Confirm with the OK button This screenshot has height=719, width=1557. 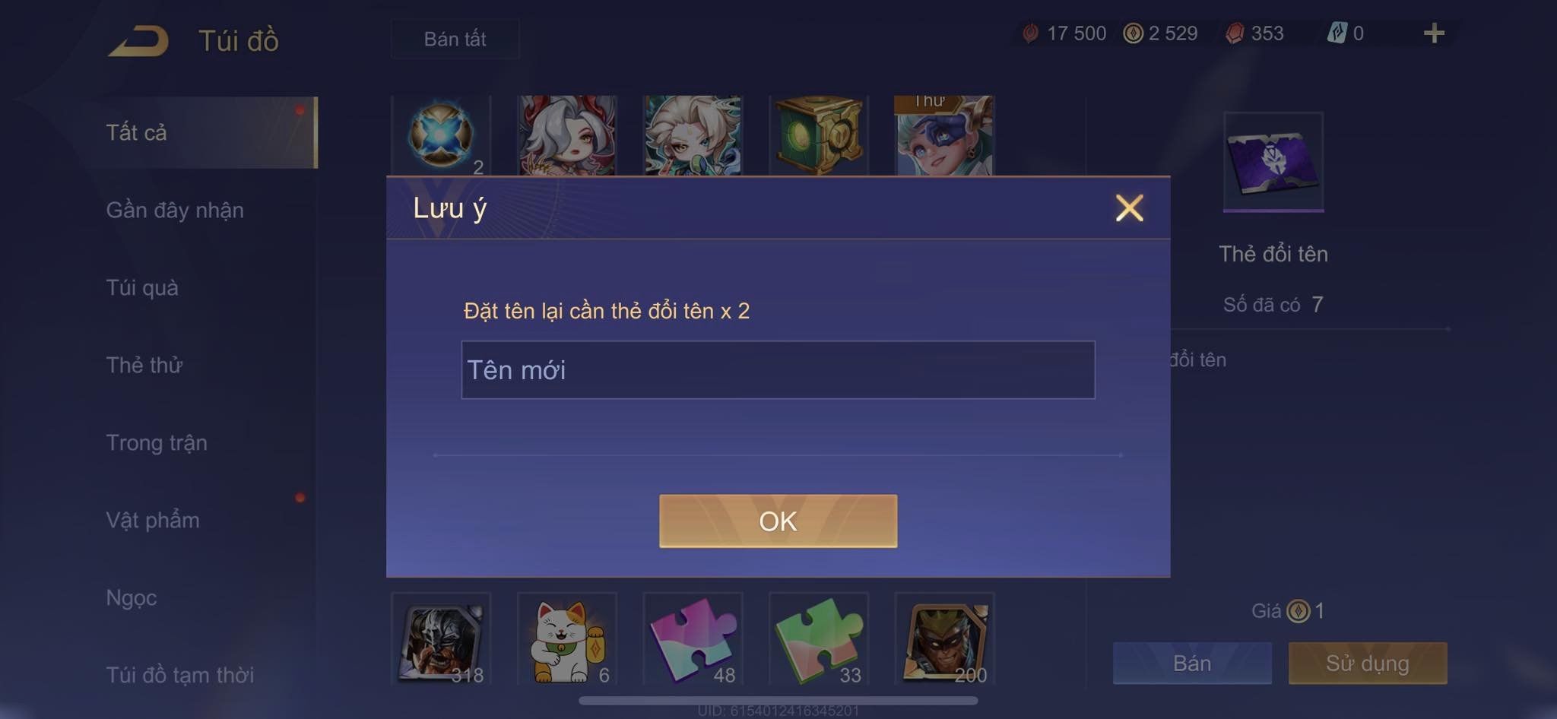778,521
